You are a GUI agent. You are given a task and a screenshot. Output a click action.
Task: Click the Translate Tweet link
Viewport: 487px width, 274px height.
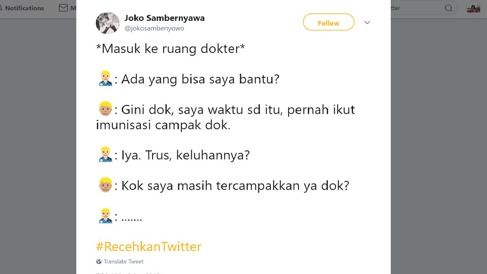coord(124,261)
